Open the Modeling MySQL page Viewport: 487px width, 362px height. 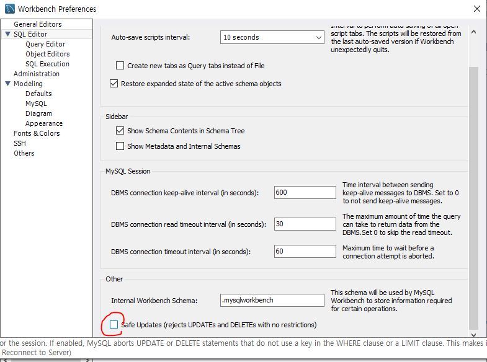click(36, 104)
